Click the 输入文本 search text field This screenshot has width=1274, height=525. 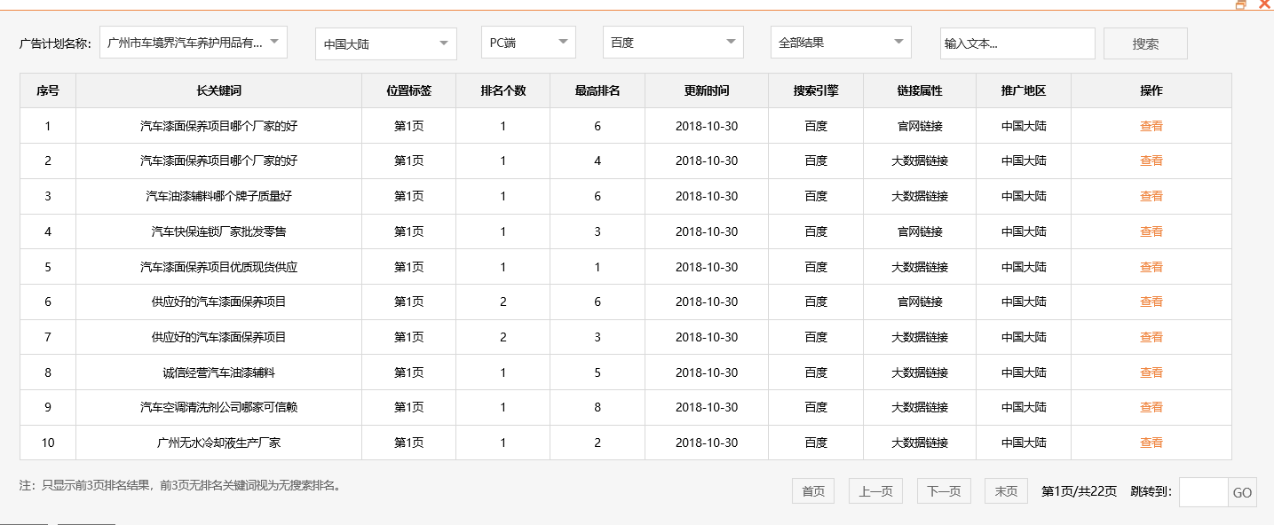point(1017,43)
